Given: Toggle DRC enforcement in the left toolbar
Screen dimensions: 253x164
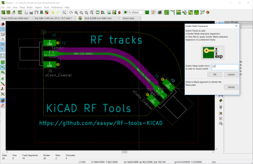Looking at the screenshot, I should 4,24.
